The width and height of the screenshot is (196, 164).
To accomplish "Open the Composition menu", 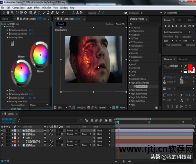I will pos(18,8).
